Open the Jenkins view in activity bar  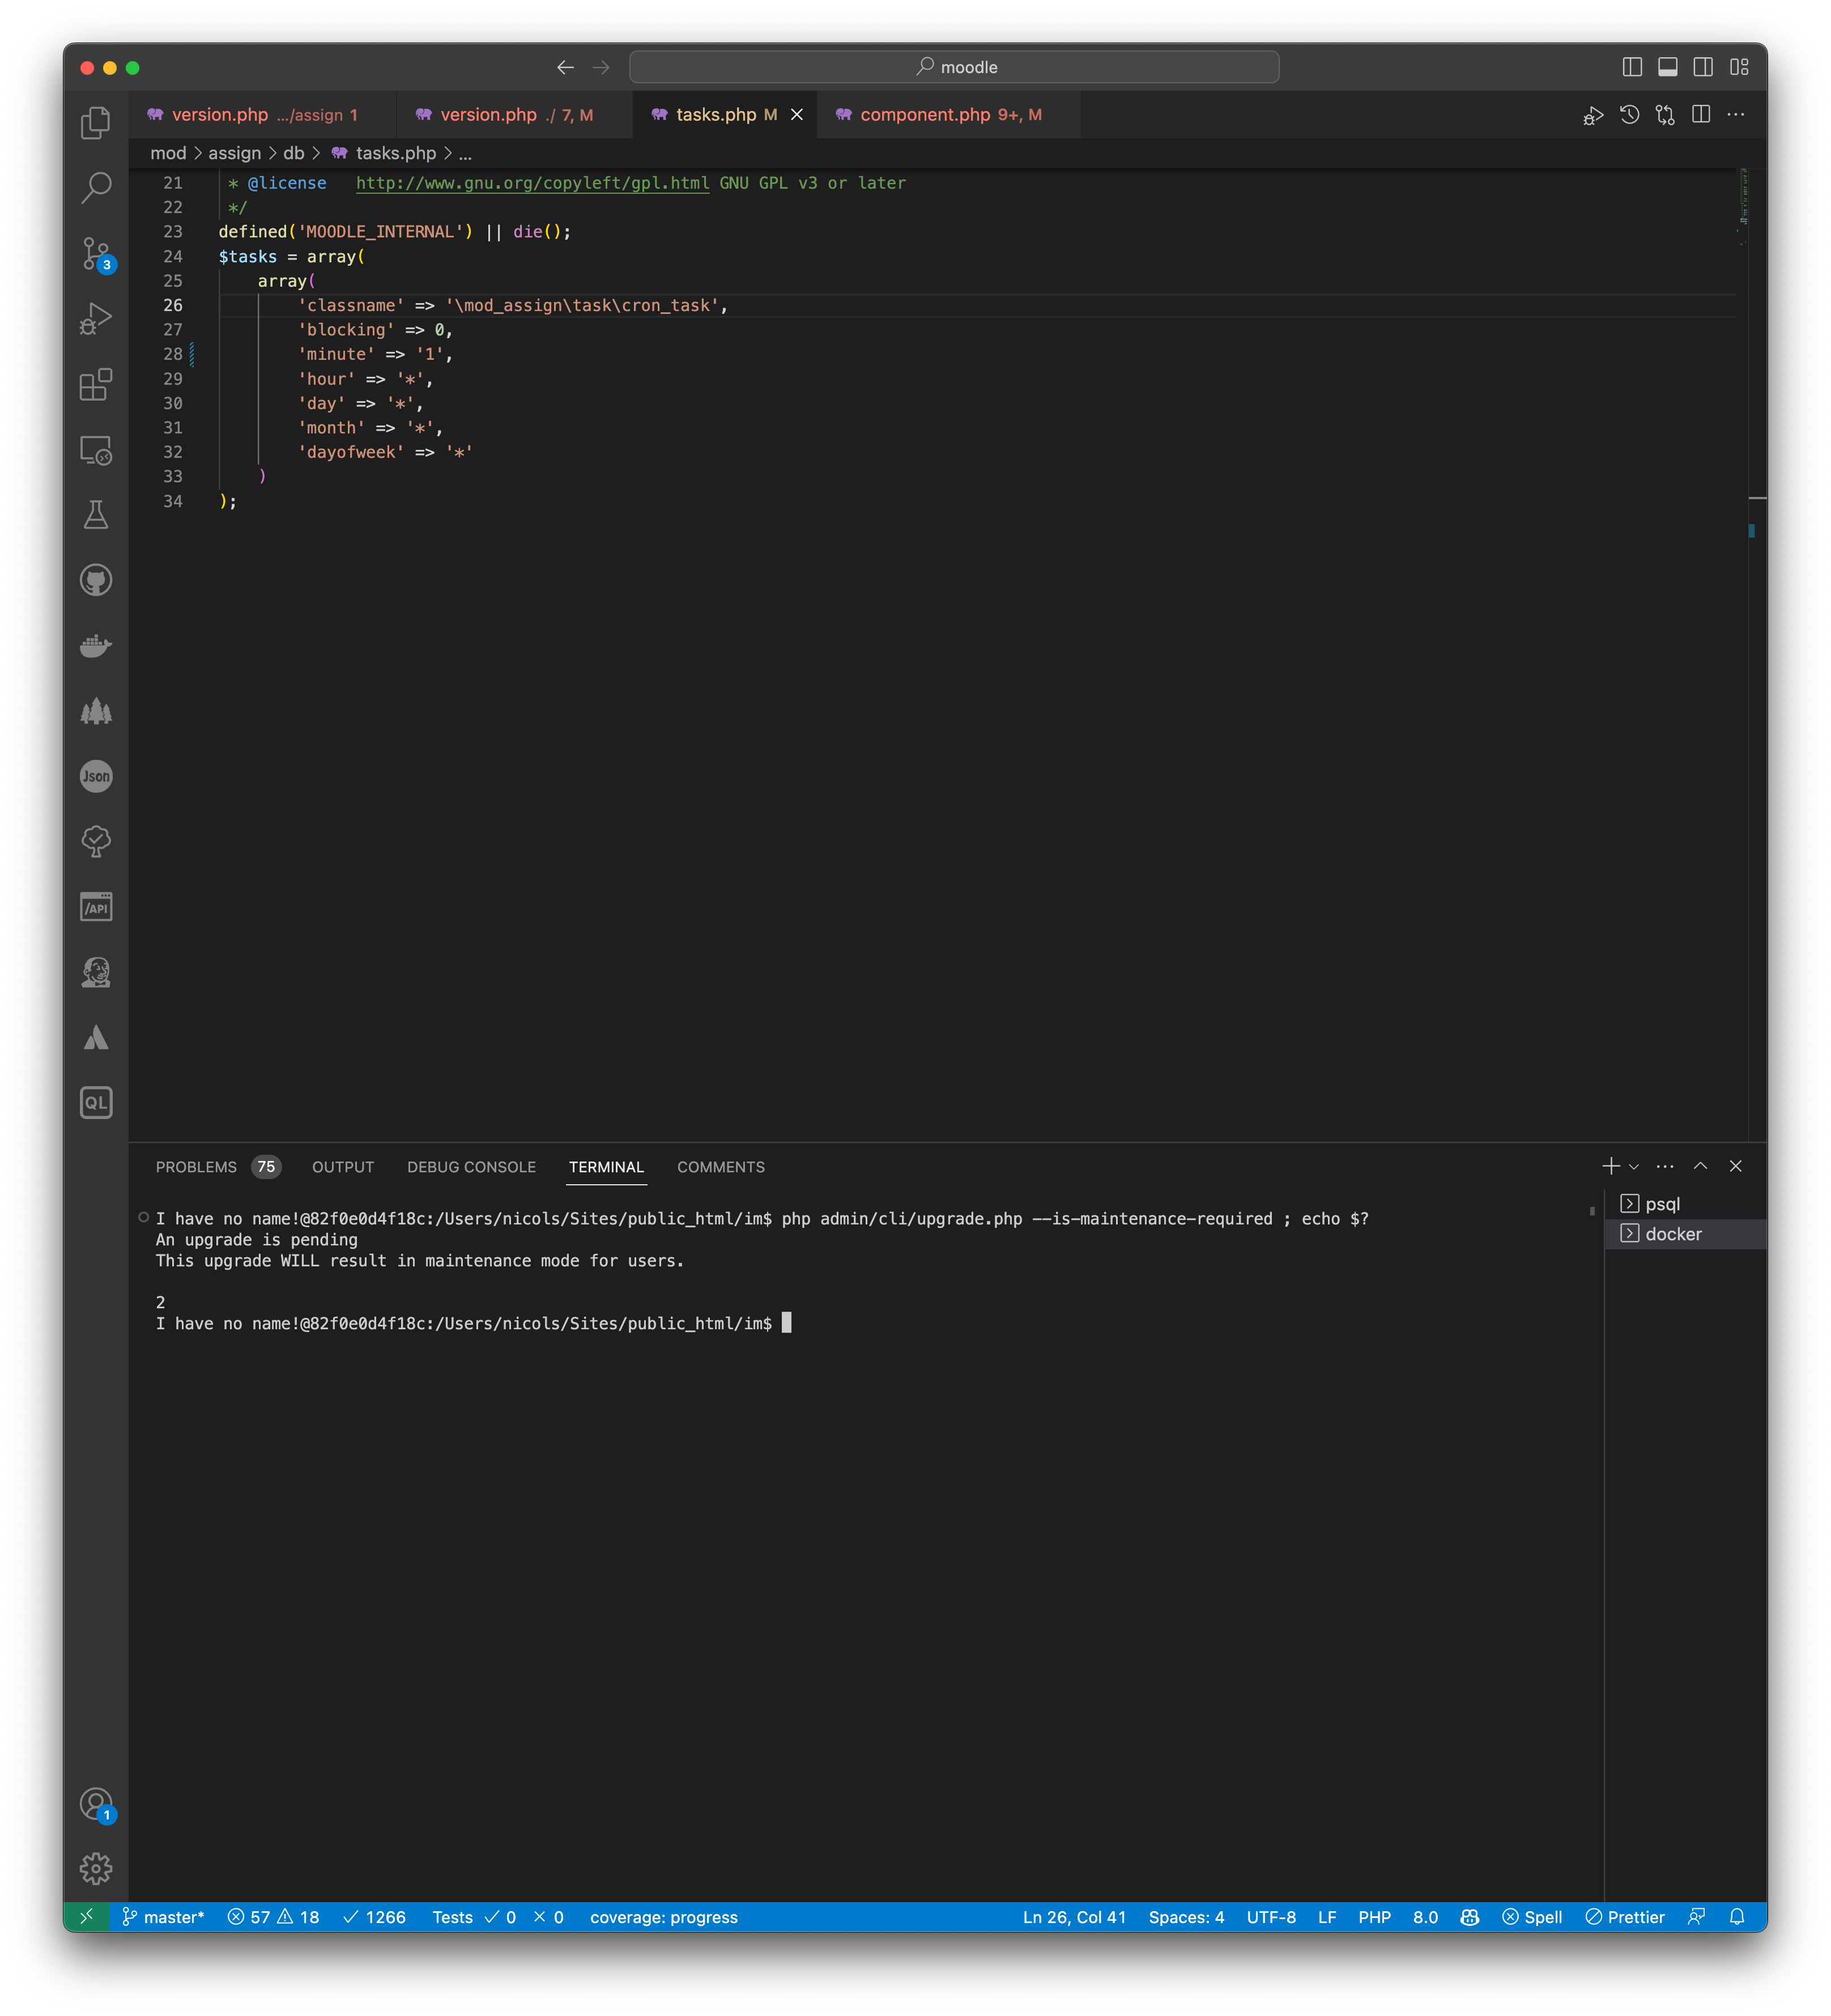pos(96,972)
